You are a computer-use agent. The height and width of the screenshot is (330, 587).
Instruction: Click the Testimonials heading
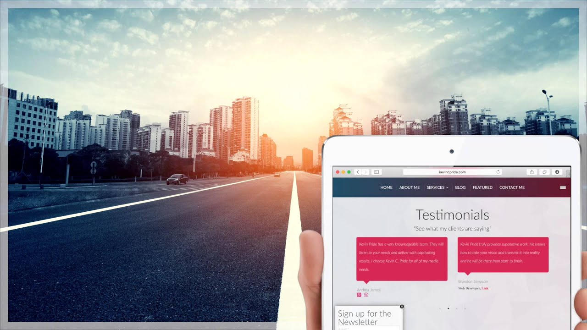tap(452, 215)
